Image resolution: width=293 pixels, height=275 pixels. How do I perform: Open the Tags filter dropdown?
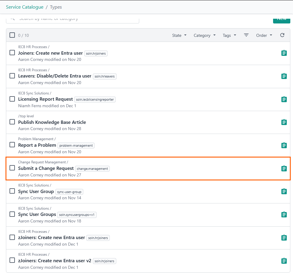229,35
